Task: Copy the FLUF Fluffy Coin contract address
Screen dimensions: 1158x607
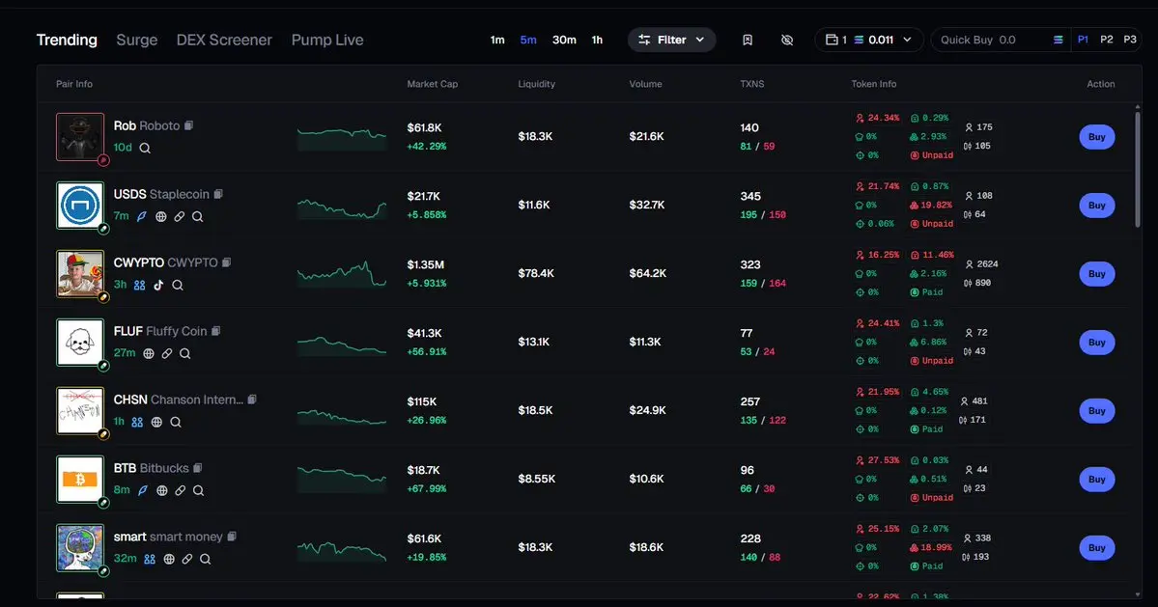Action: (216, 331)
